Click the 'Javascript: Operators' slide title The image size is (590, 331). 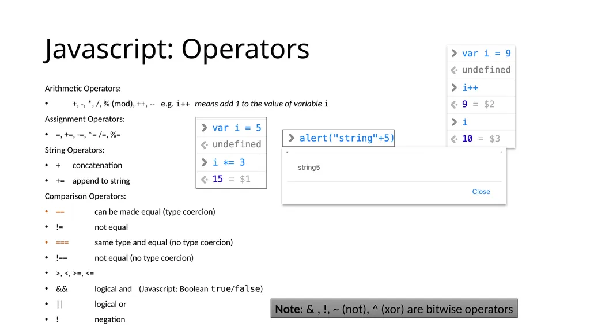click(176, 50)
